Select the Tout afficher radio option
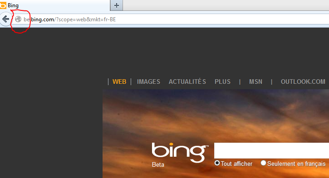The width and height of the screenshot is (329, 178). tap(217, 163)
